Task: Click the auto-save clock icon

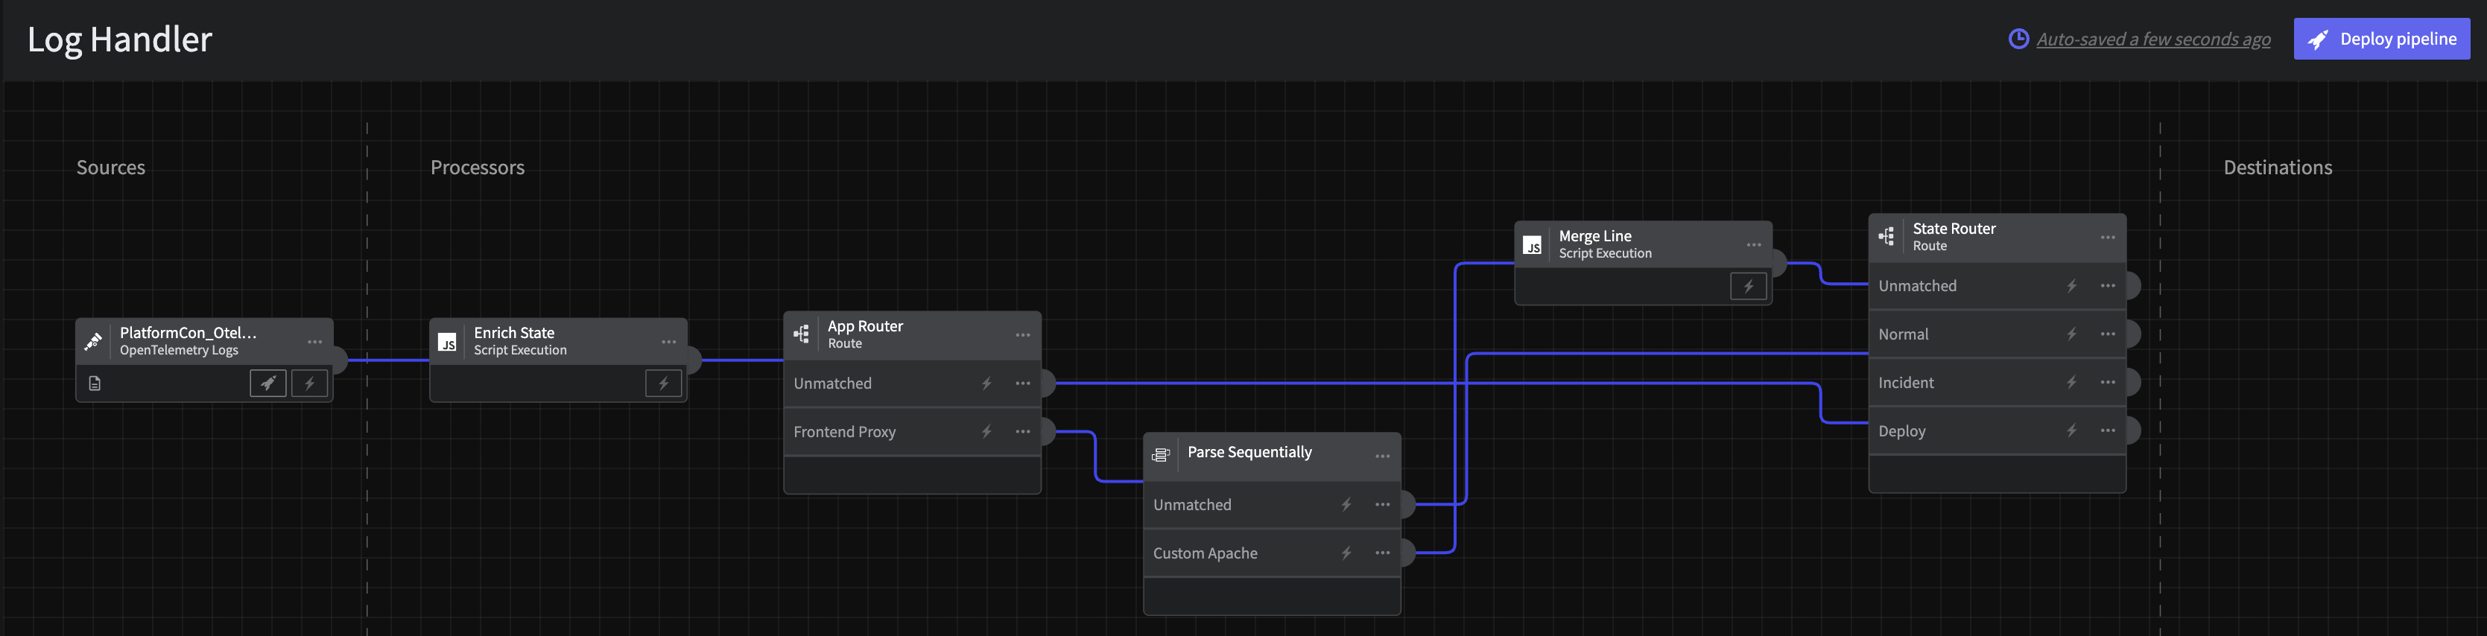Action: [2018, 39]
